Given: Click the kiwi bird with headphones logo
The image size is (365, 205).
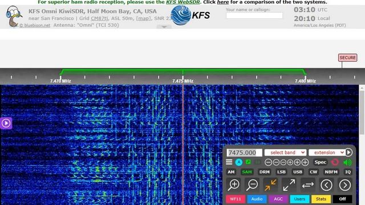Looking at the screenshot, I should click(14, 17).
